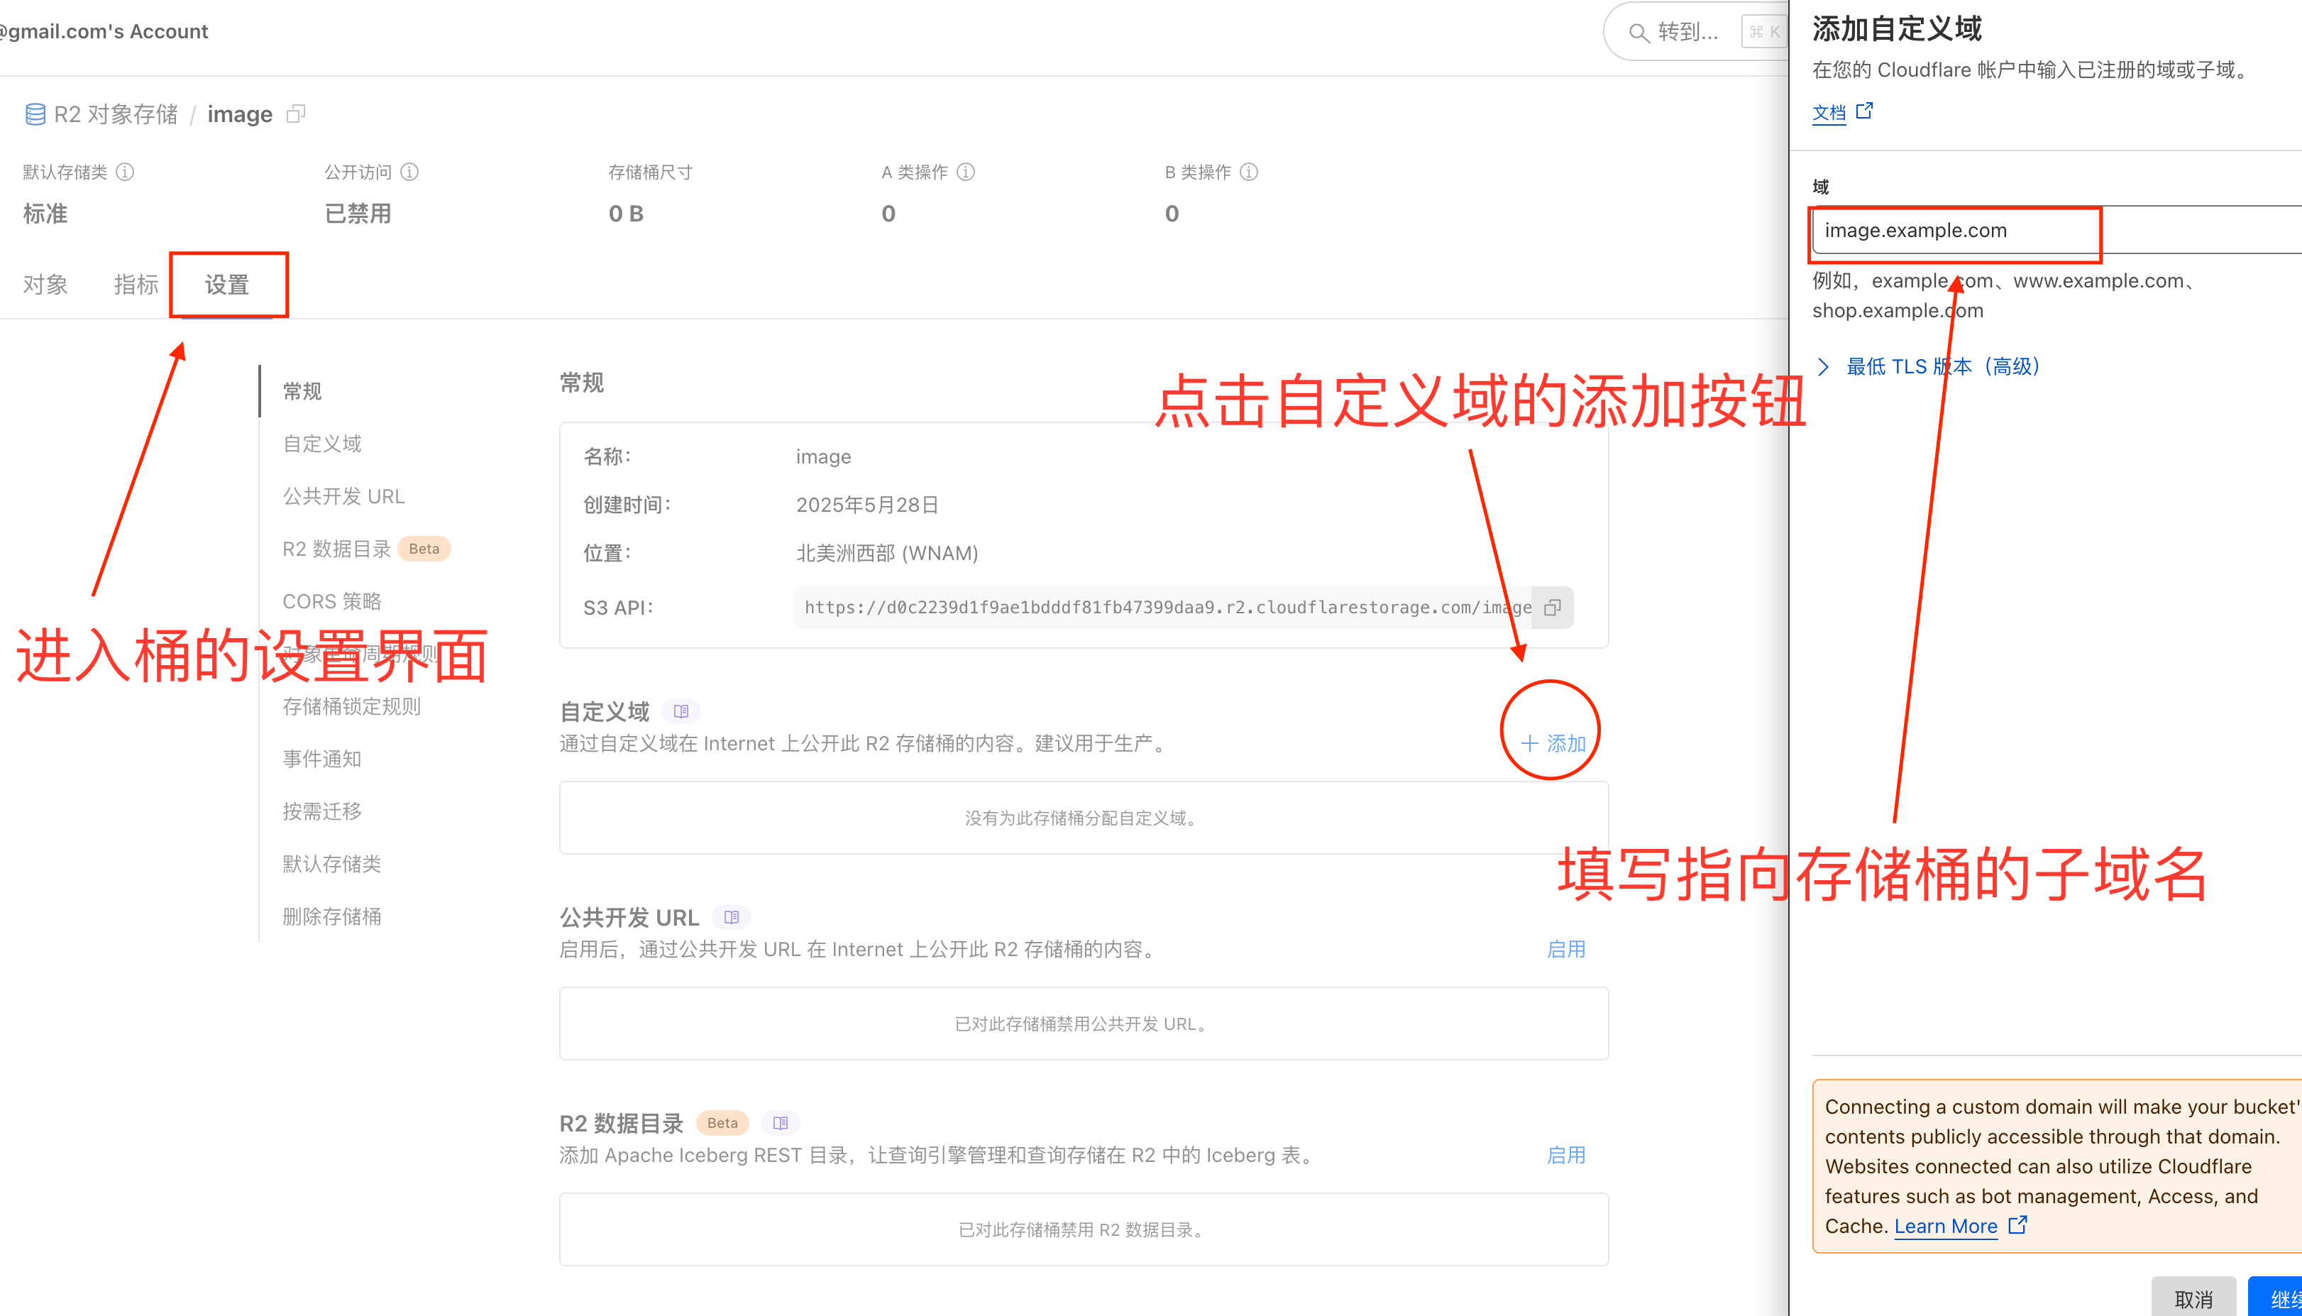
Task: Select 事件通知 in settings sidebar
Action: coord(321,760)
